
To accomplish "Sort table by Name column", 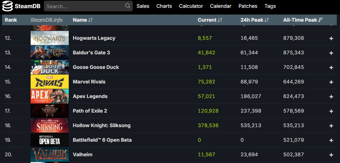I will 83,20.
